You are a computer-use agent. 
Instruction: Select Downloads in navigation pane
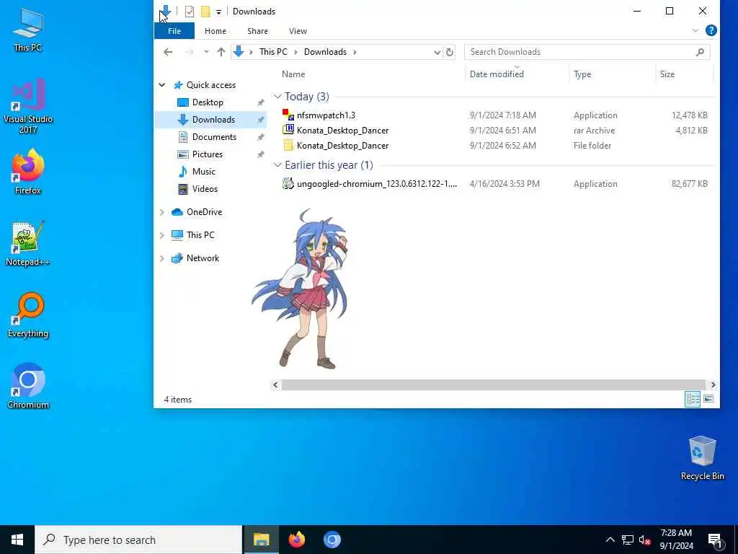tap(213, 120)
